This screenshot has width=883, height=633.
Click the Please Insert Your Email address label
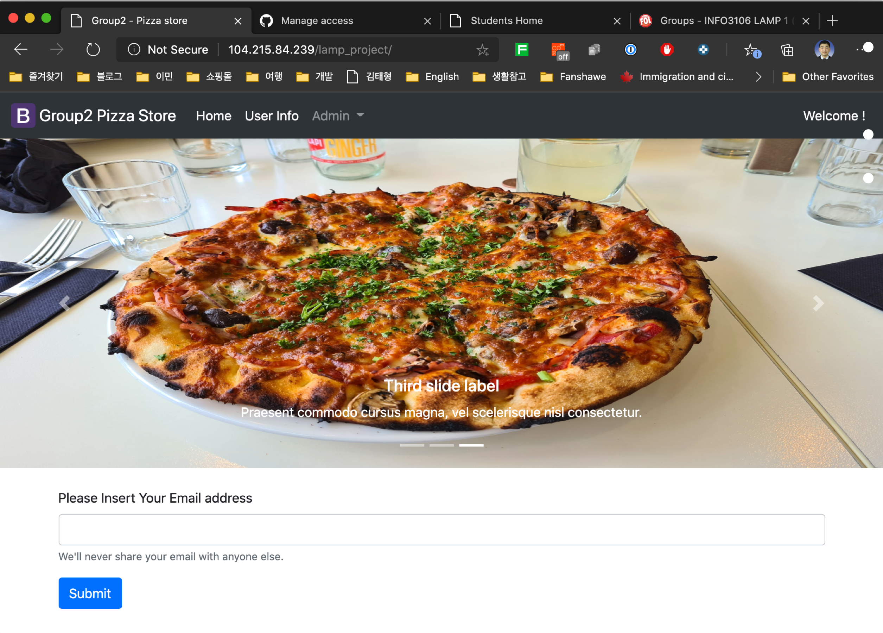(155, 498)
